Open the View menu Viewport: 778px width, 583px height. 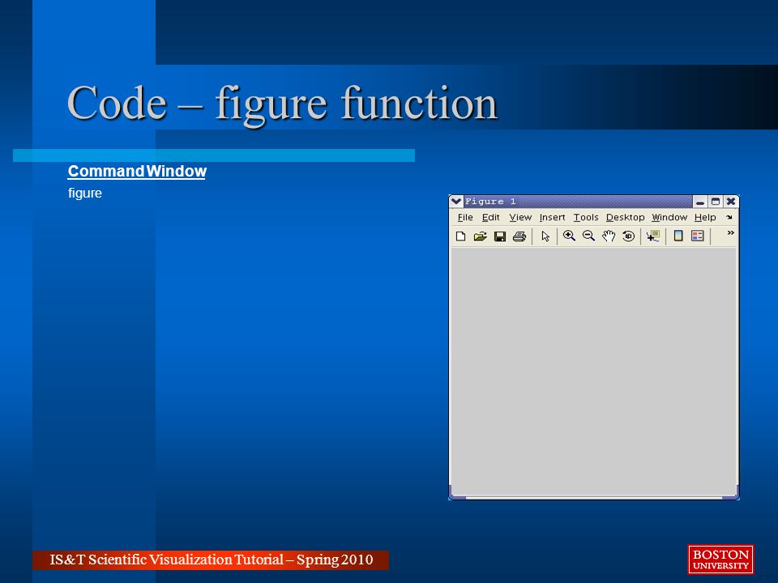tap(520, 217)
